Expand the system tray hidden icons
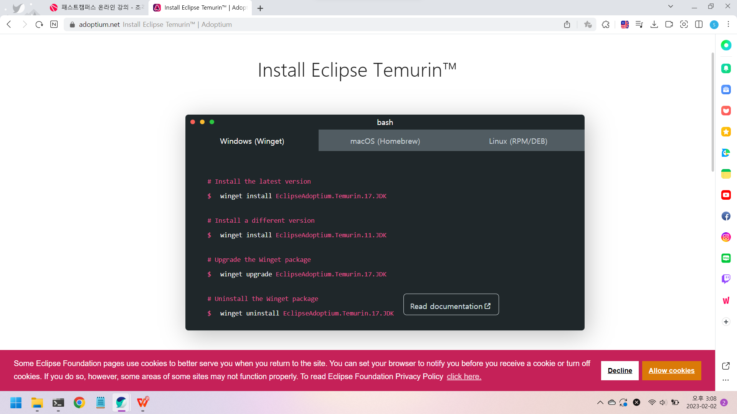737x414 pixels. 600,402
